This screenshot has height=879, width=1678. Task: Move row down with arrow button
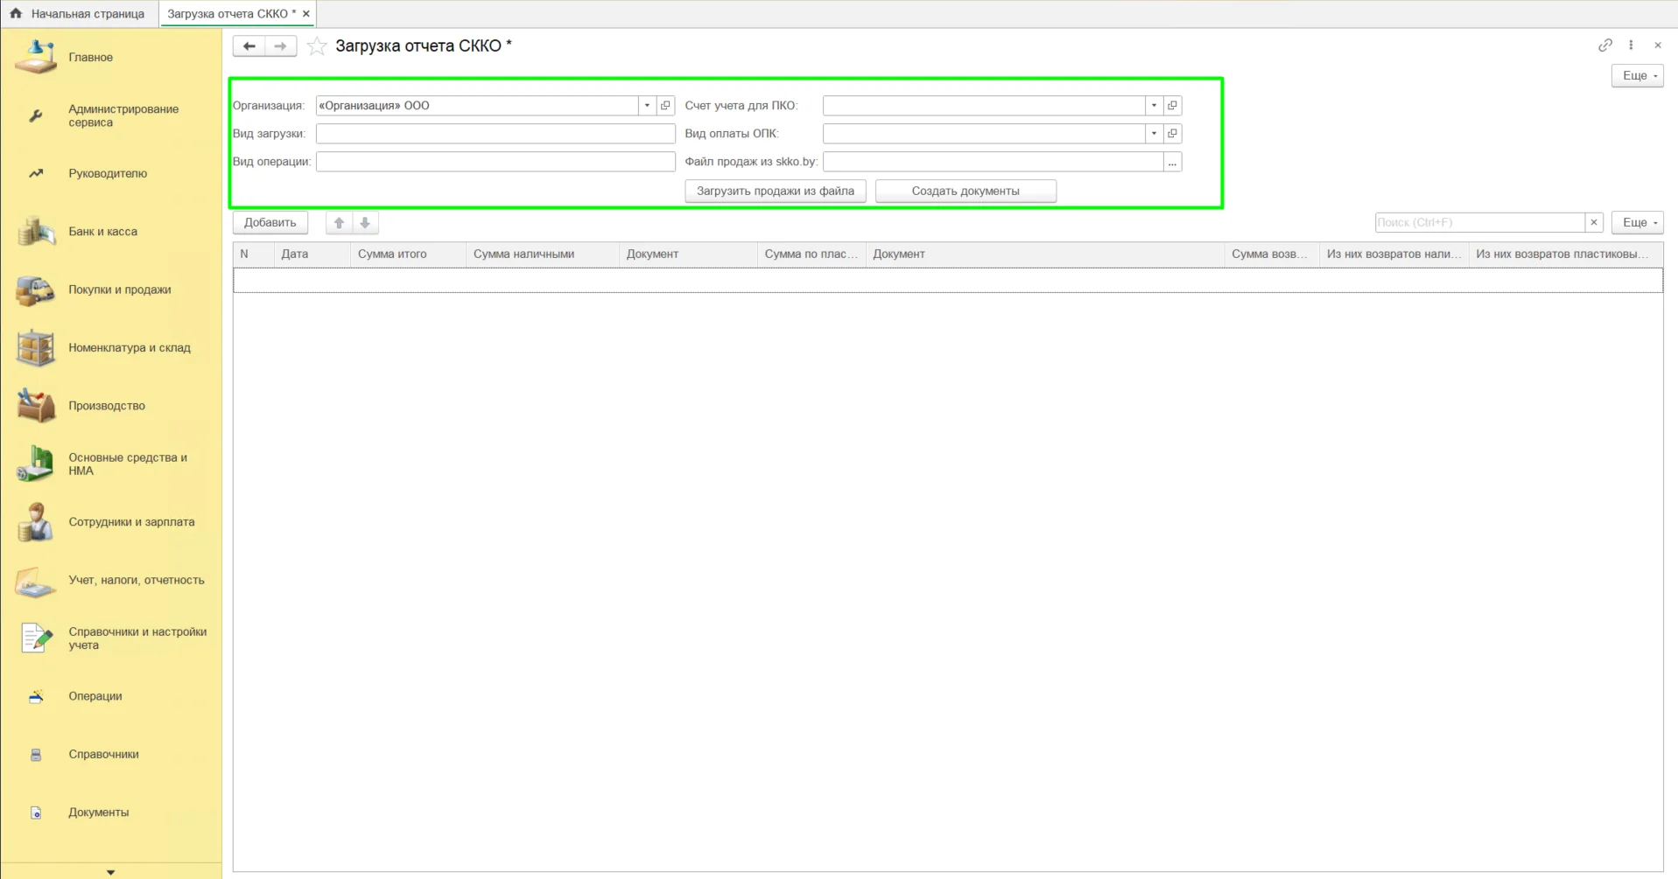click(365, 222)
